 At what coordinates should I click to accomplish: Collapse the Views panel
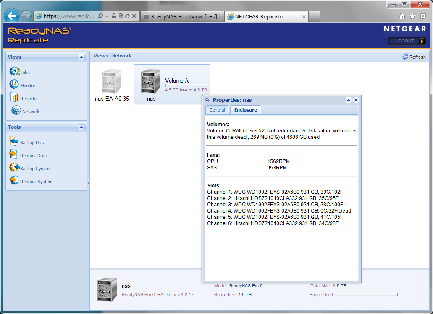click(81, 57)
